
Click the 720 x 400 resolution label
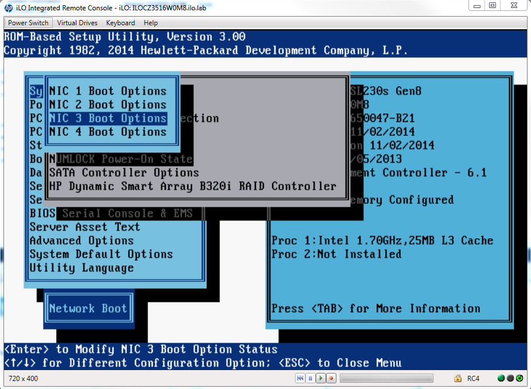coord(24,379)
